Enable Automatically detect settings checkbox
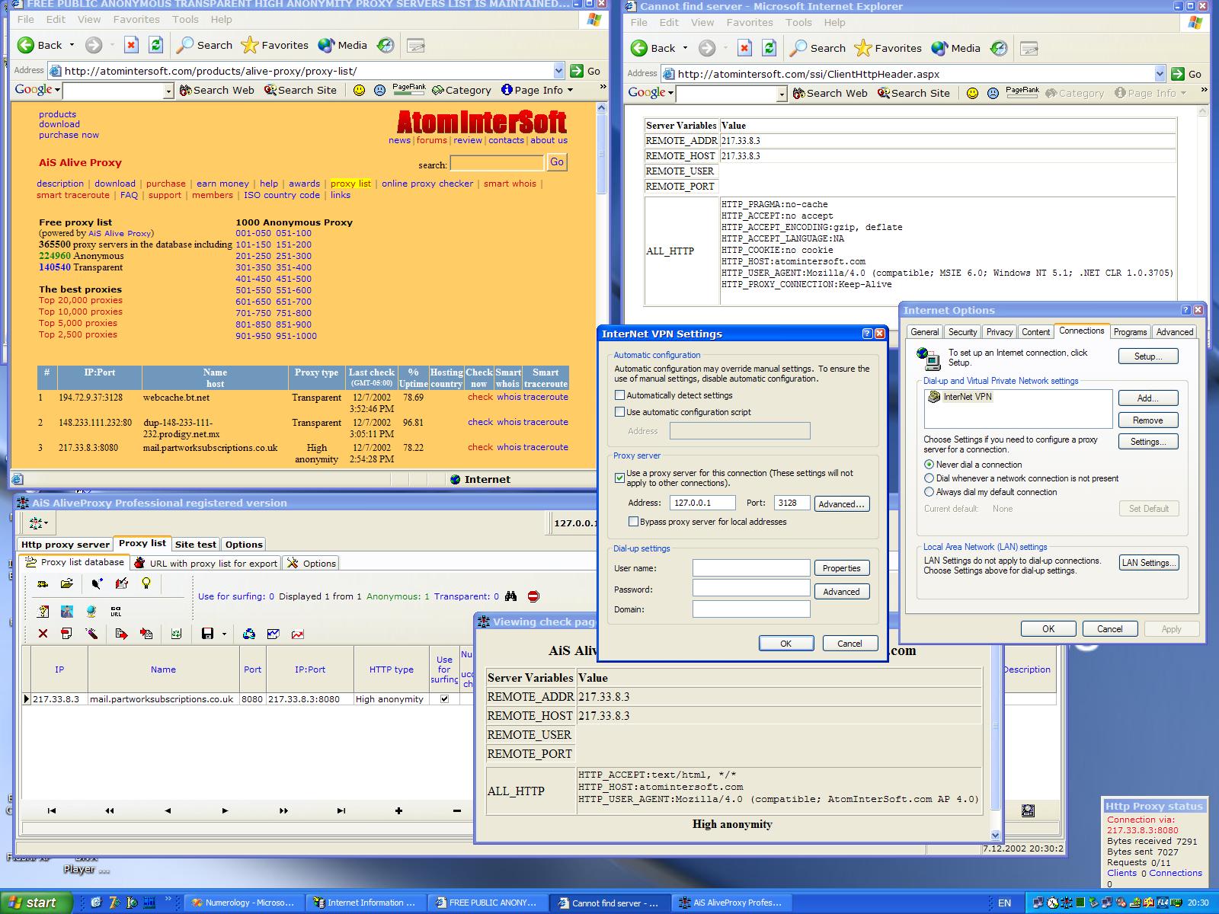This screenshot has width=1219, height=914. point(620,395)
